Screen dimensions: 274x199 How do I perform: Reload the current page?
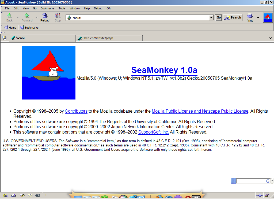[x=45, y=17]
